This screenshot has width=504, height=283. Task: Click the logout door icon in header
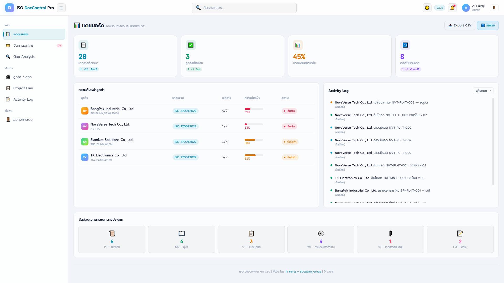point(494,8)
